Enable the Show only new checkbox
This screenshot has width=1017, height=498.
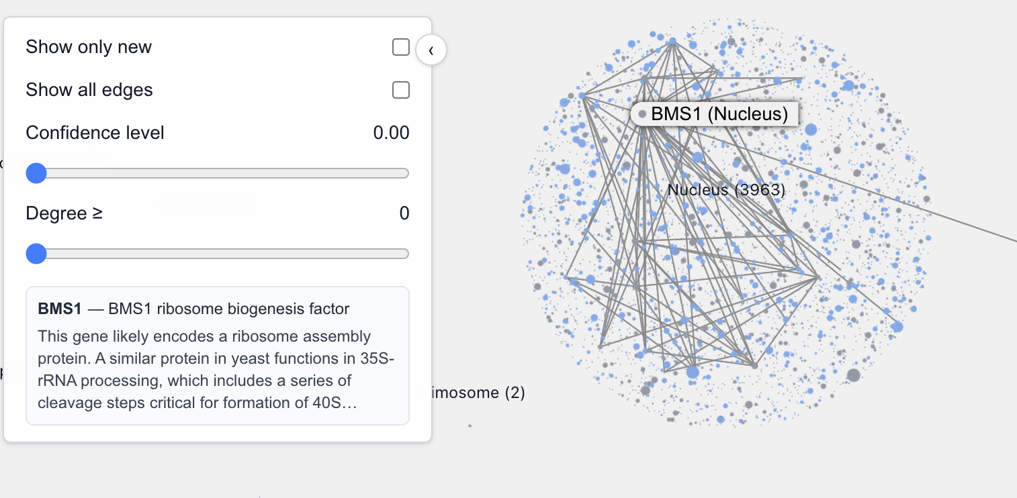pos(400,46)
